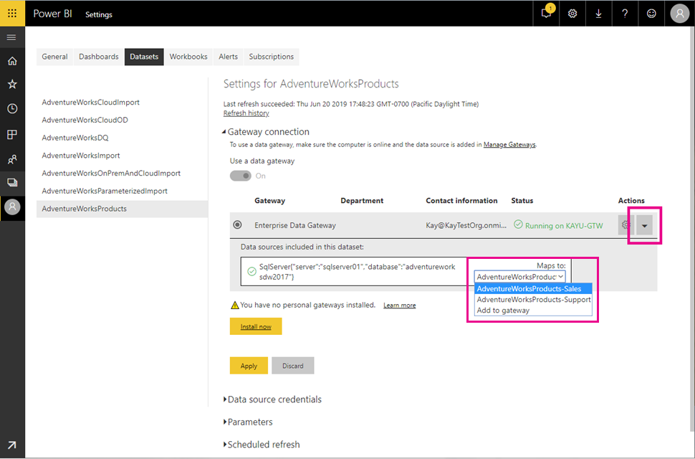This screenshot has width=695, height=459.
Task: Click the Home icon in sidebar
Action: pyautogui.click(x=12, y=61)
